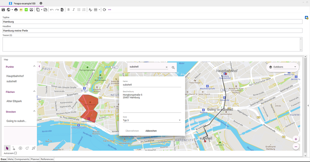The height and width of the screenshot is (162, 310).
Task: Collapse the Punkte section
Action: (x=34, y=66)
